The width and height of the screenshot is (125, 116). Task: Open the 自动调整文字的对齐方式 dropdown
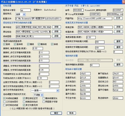tap(38, 95)
